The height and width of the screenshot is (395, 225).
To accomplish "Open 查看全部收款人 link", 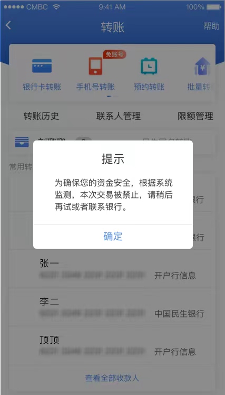I will (112, 378).
